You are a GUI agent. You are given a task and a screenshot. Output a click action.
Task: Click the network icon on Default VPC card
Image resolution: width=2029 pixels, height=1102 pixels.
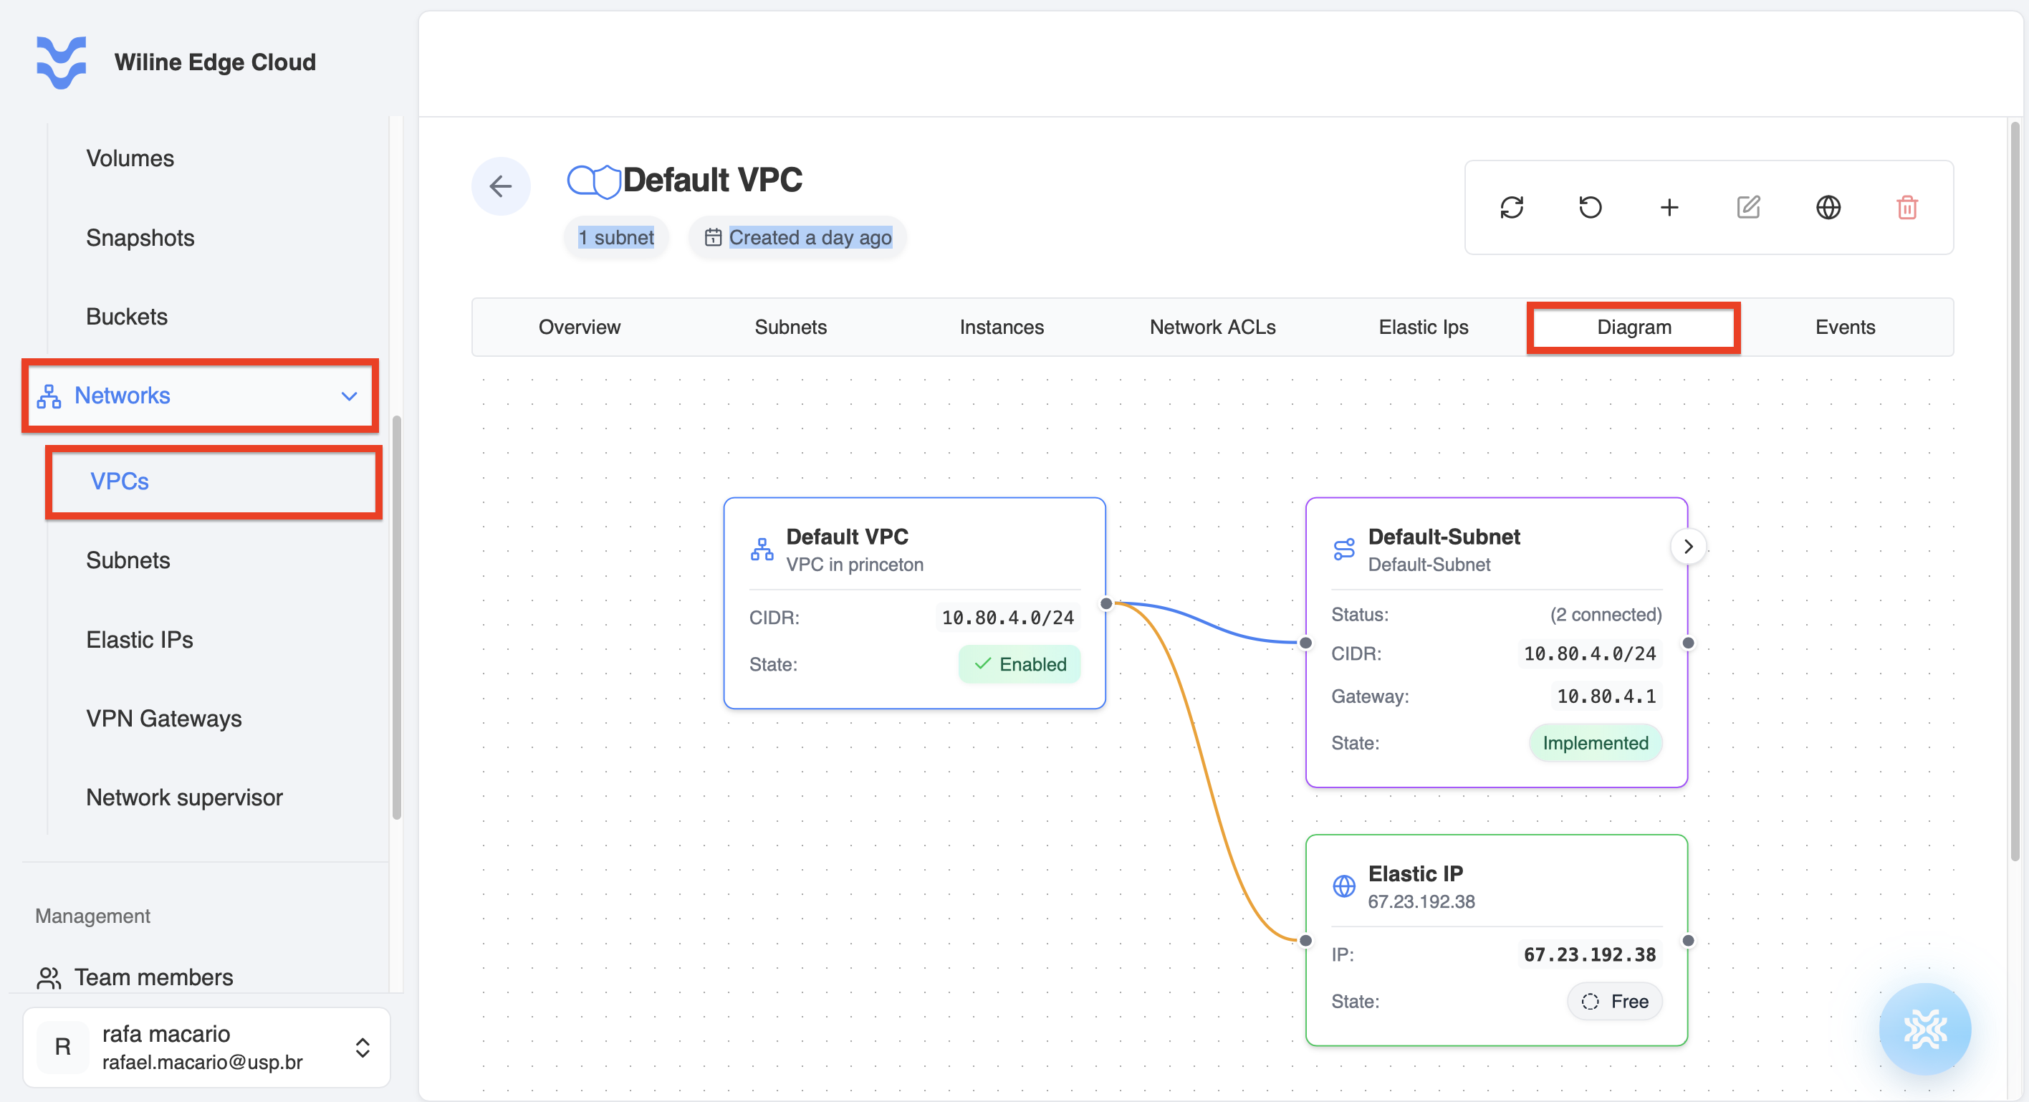click(x=762, y=550)
